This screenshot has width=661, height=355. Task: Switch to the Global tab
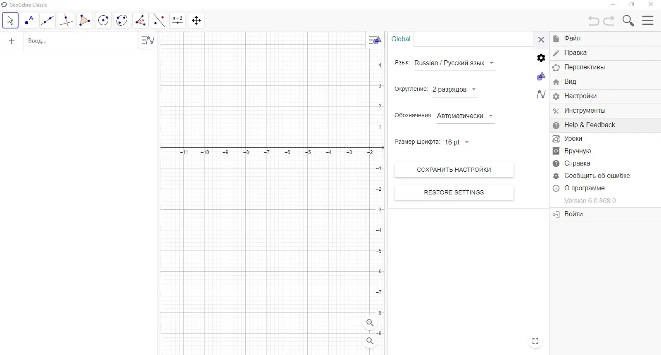click(401, 39)
